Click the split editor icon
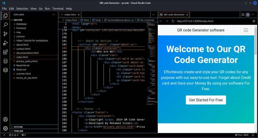The width and height of the screenshot is (258, 138). 243,14
